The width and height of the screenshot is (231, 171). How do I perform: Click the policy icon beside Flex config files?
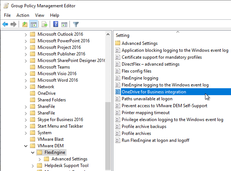point(118,71)
